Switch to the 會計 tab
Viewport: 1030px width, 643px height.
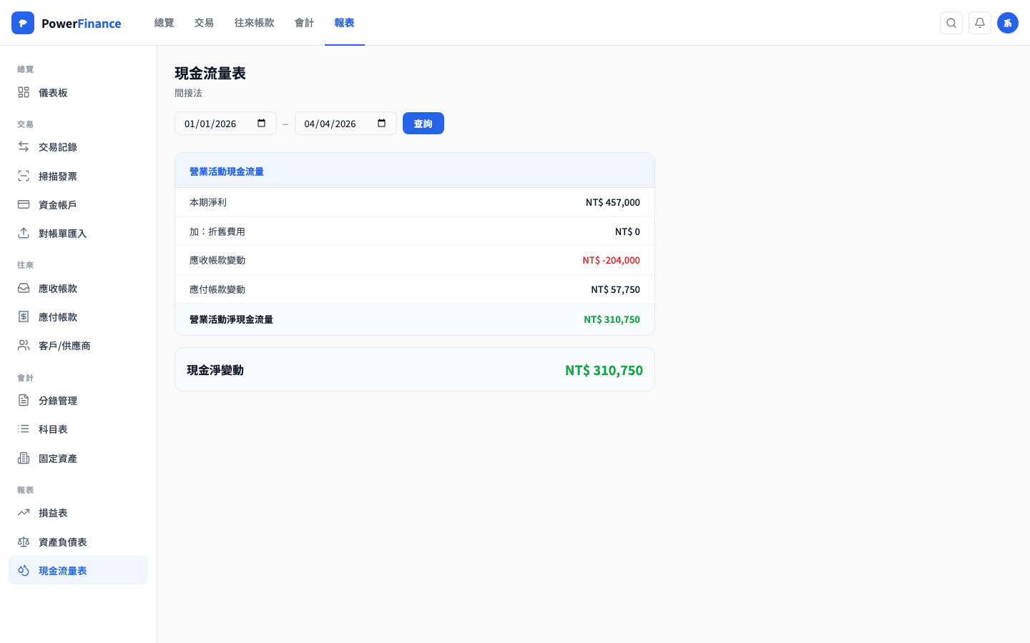click(x=304, y=22)
